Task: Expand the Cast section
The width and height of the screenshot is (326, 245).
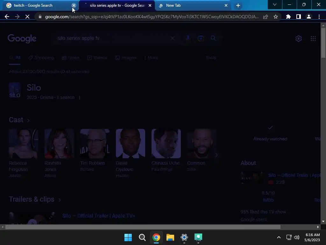Action: tap(19, 120)
